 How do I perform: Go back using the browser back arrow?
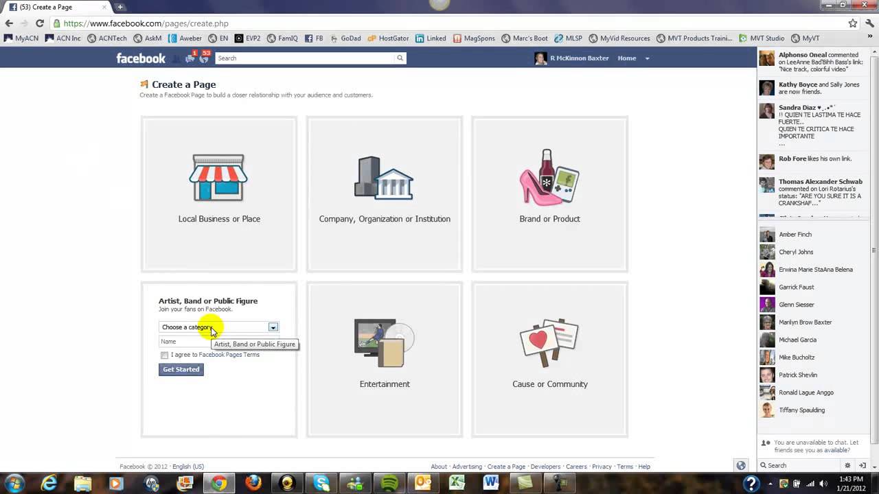[x=9, y=23]
